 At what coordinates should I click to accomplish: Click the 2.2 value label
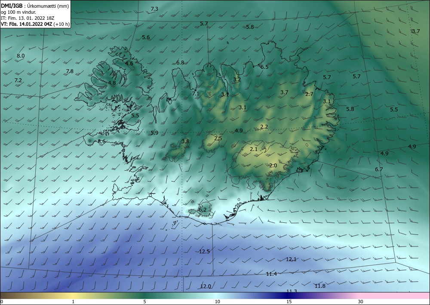point(264,127)
